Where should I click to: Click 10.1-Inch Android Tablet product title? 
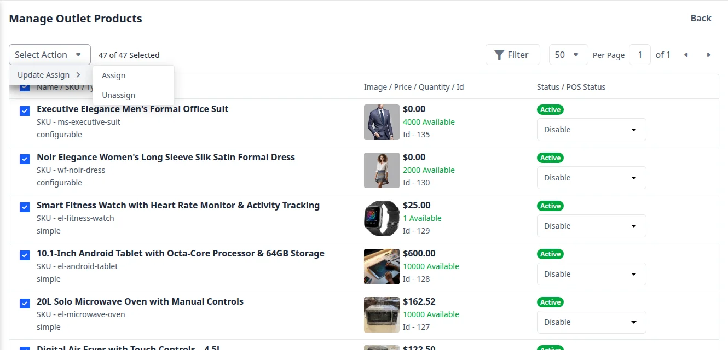[x=181, y=253]
